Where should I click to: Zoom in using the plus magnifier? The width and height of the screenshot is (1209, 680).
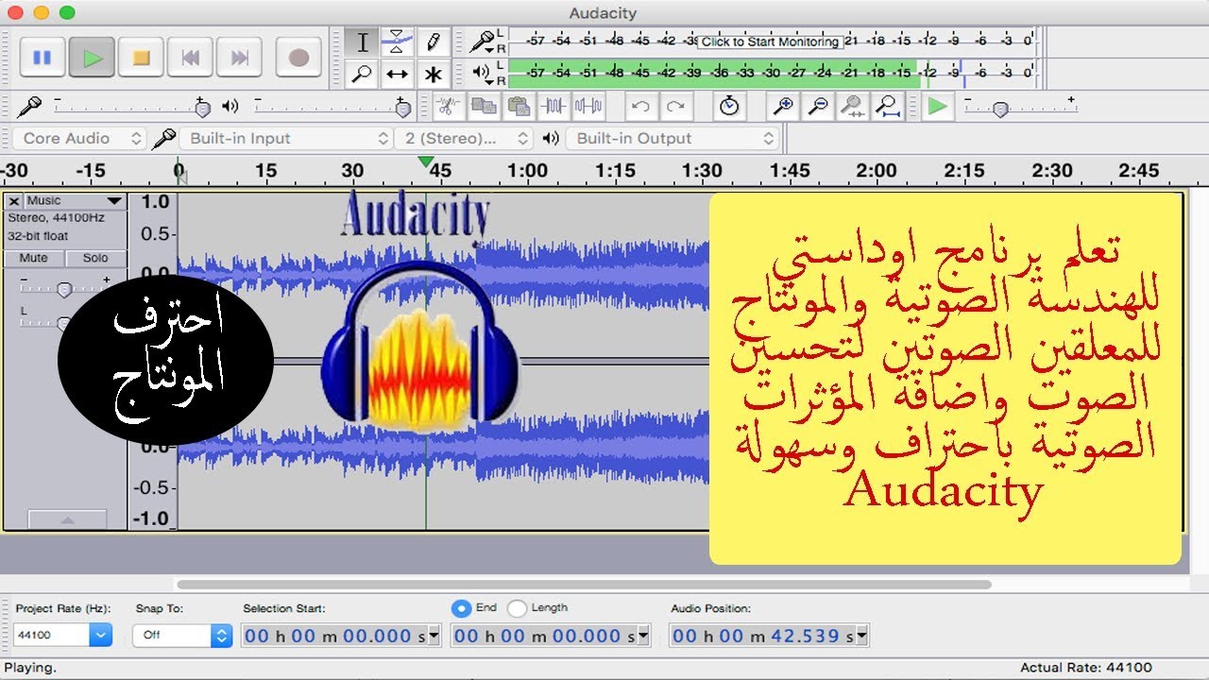(783, 106)
